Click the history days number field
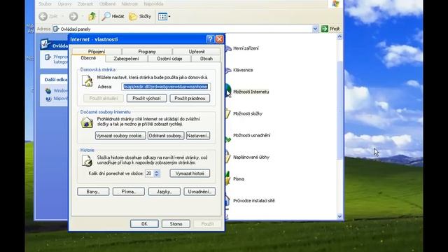The width and height of the screenshot is (448, 252). click(x=149, y=174)
